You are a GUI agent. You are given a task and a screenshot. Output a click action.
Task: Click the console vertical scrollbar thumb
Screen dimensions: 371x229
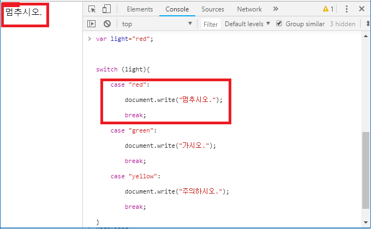366,170
